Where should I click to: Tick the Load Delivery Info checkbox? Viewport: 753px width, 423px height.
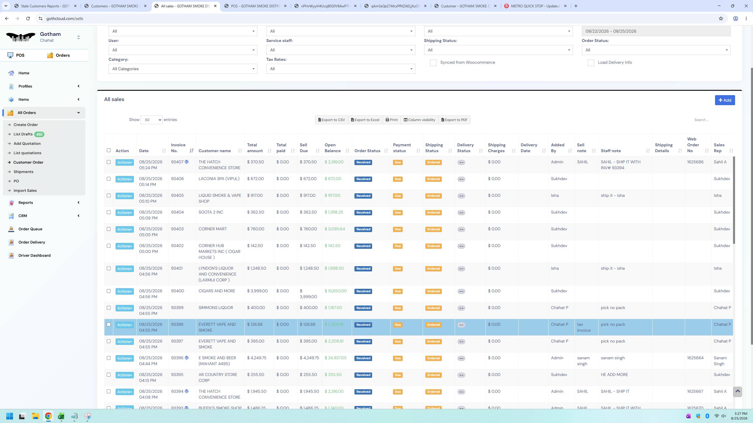coord(591,63)
